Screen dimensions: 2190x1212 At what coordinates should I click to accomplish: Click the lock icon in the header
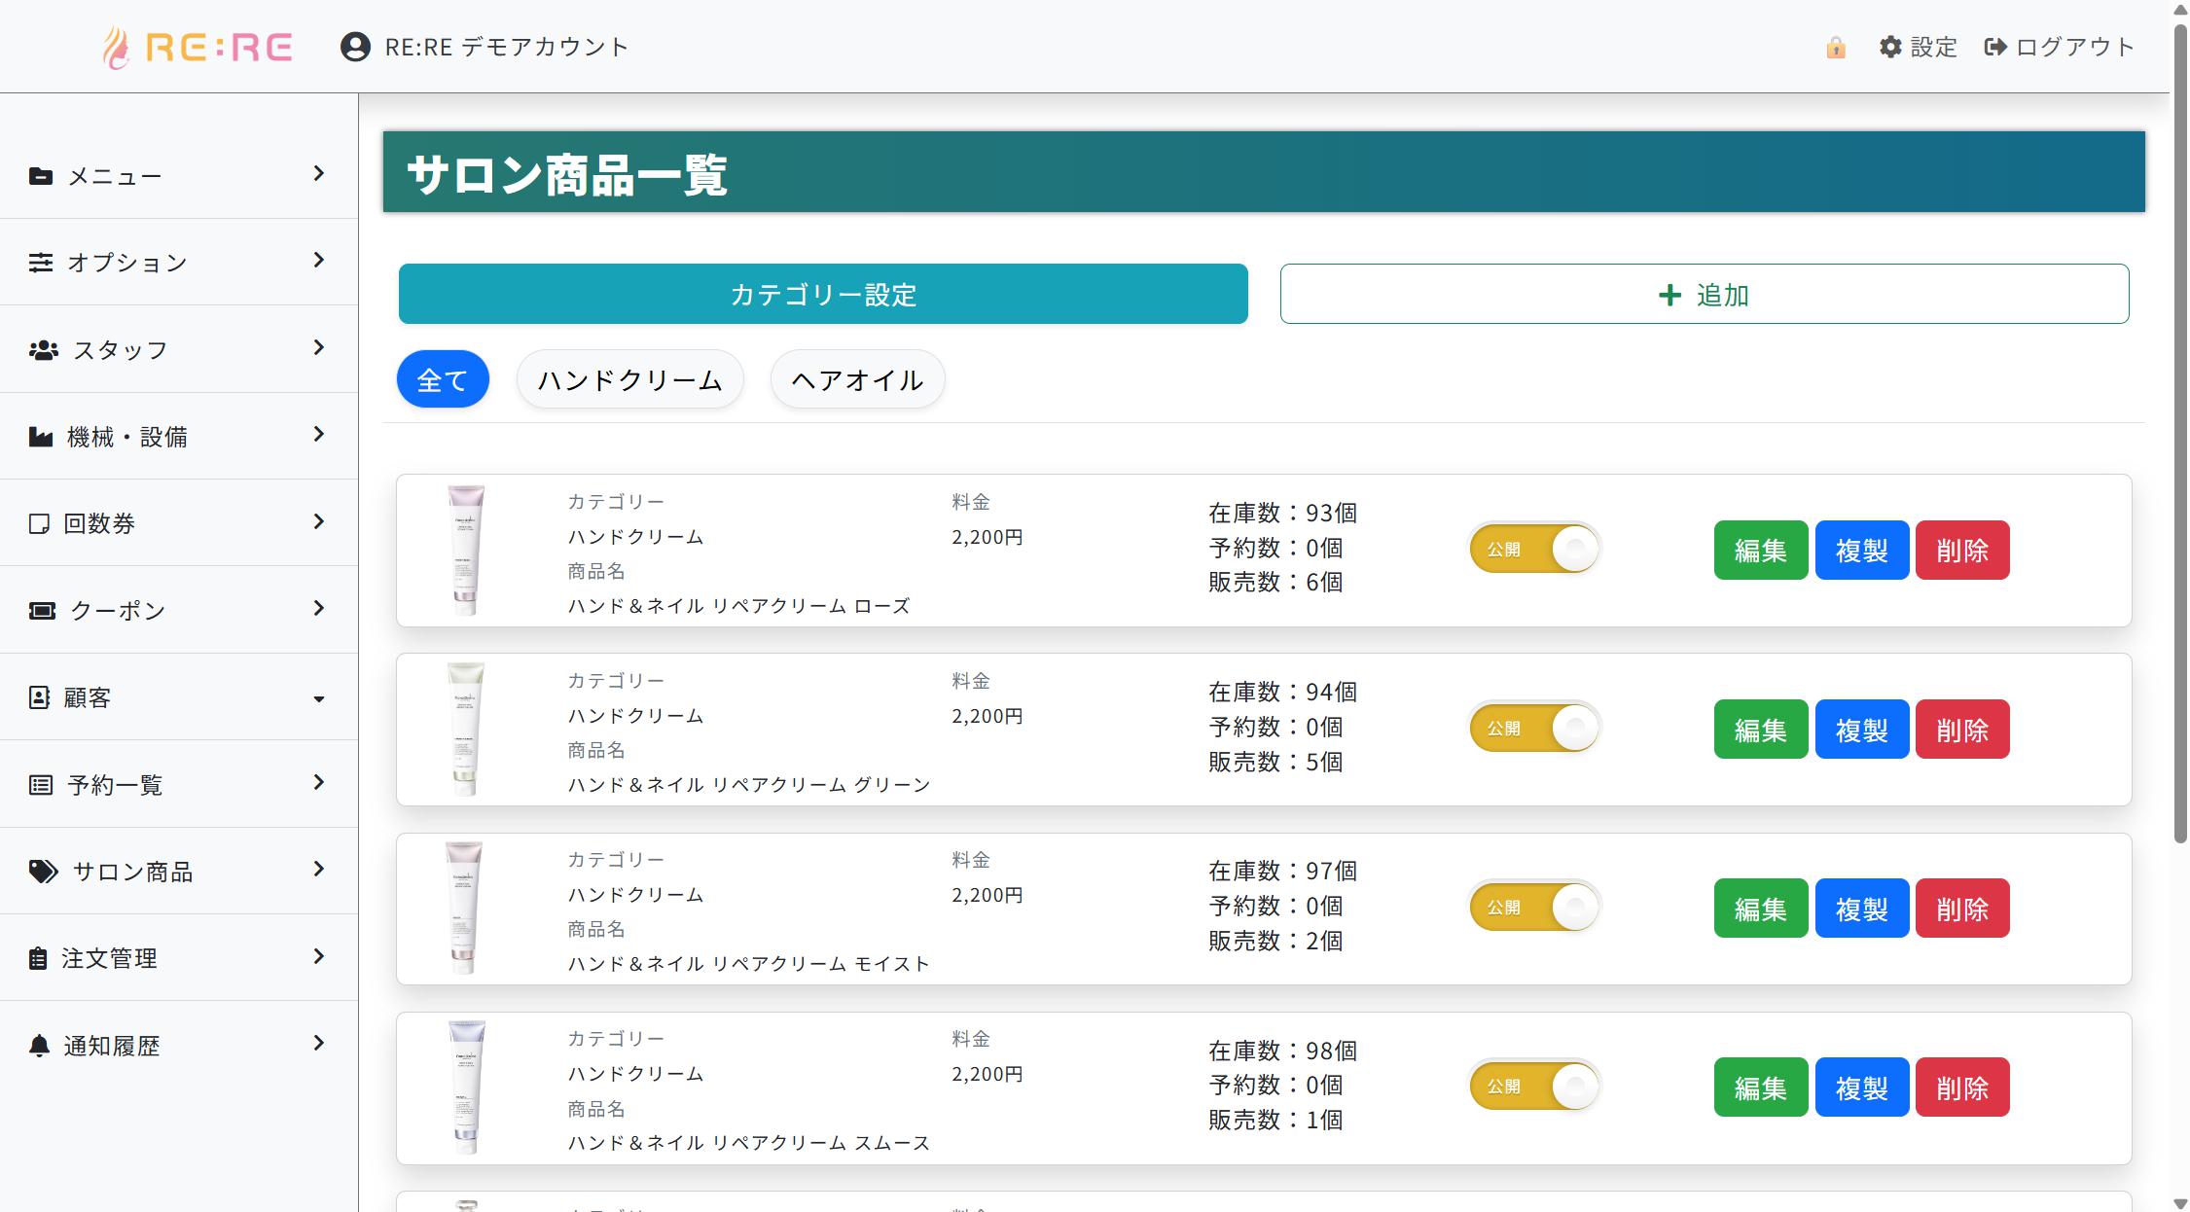pyautogui.click(x=1836, y=46)
